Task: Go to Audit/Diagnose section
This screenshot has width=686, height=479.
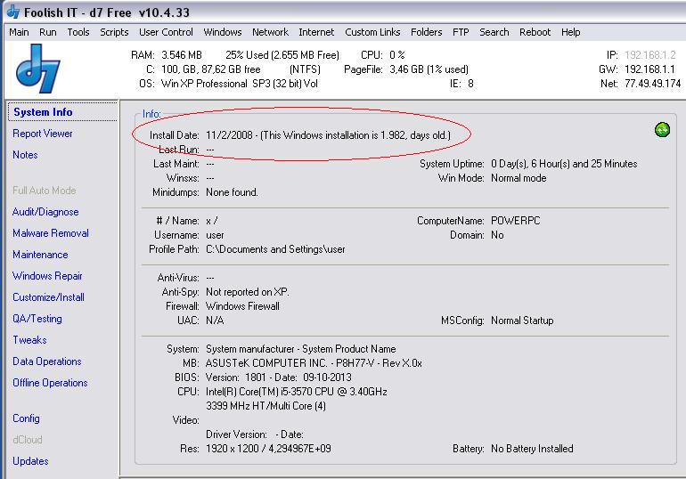Action: click(45, 212)
